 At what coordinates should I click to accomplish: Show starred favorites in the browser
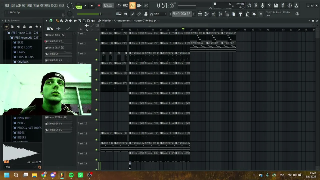[36, 27]
